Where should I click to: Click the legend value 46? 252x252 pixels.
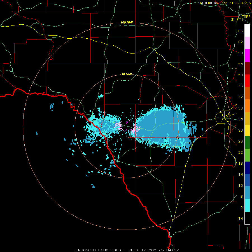pos(241,86)
